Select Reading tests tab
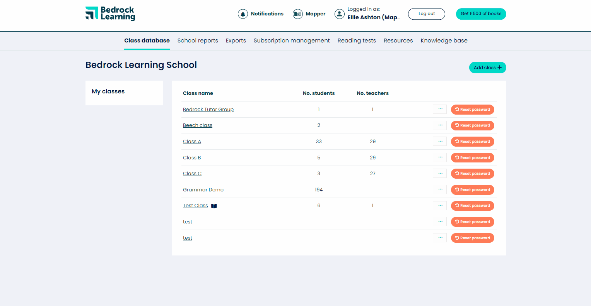 (x=357, y=41)
